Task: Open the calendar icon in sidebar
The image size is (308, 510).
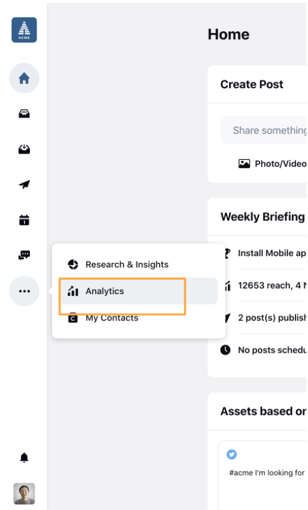Action: [x=24, y=220]
